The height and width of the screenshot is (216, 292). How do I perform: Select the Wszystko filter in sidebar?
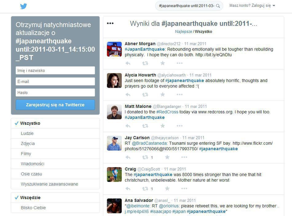point(55,123)
